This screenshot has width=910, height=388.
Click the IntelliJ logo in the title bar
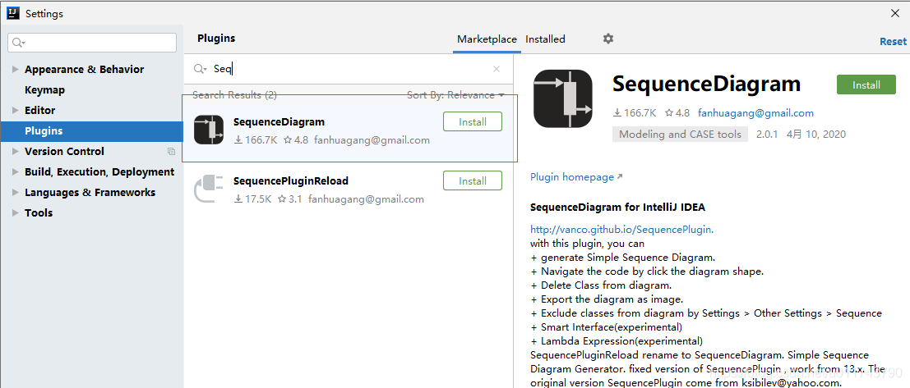pyautogui.click(x=13, y=13)
